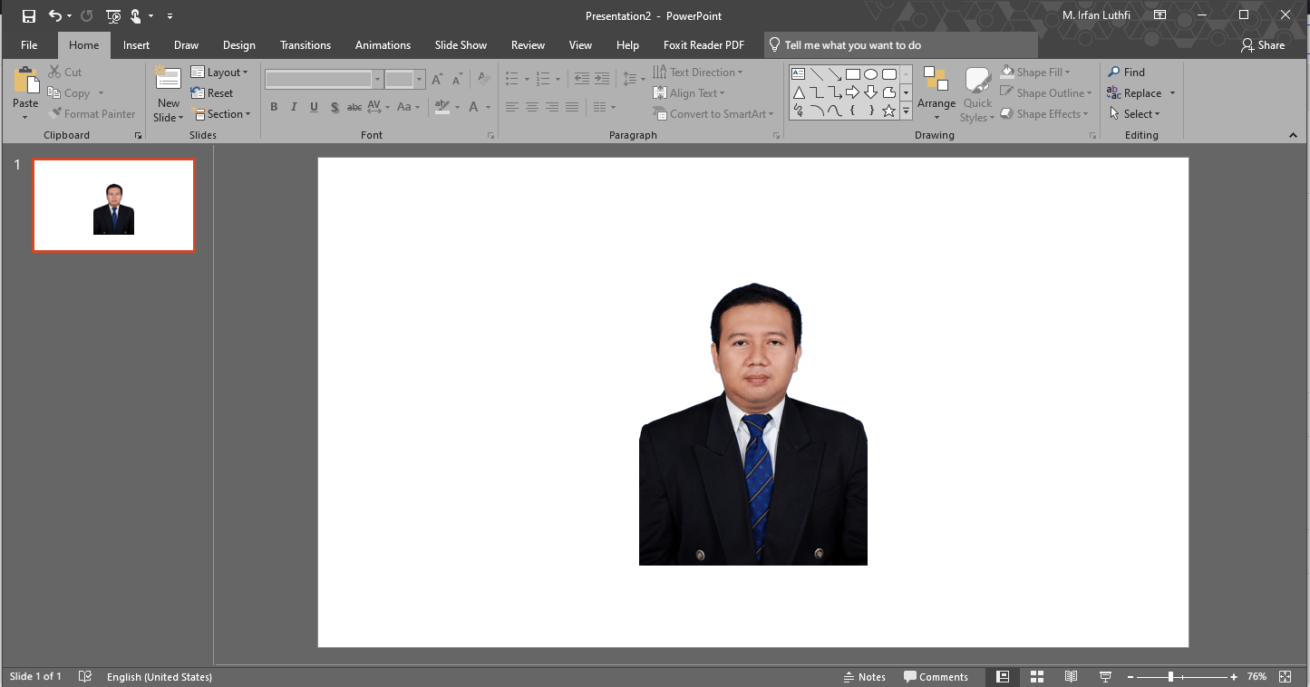The image size is (1310, 687).
Task: Start Slide Show from status bar icon
Action: click(1105, 677)
